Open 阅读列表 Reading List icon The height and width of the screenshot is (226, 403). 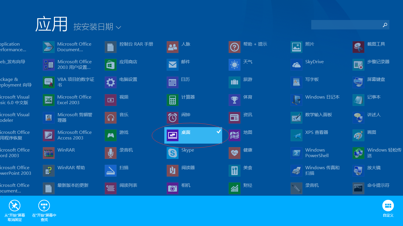[111, 188]
